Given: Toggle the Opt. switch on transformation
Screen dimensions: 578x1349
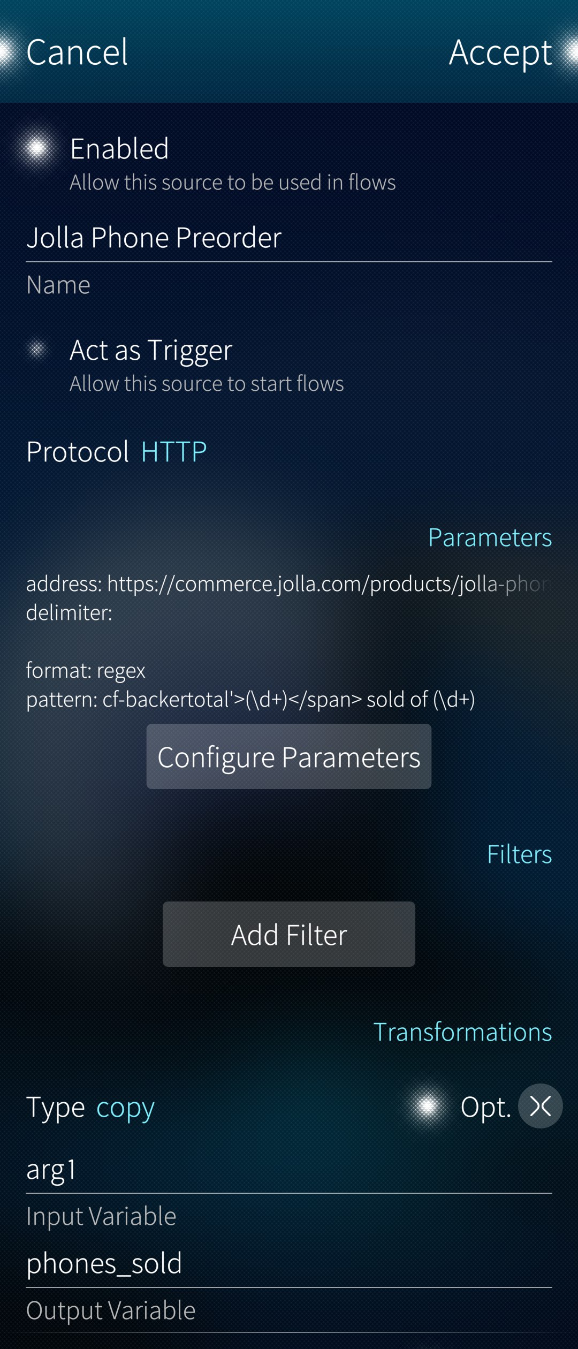Looking at the screenshot, I should tap(427, 1106).
